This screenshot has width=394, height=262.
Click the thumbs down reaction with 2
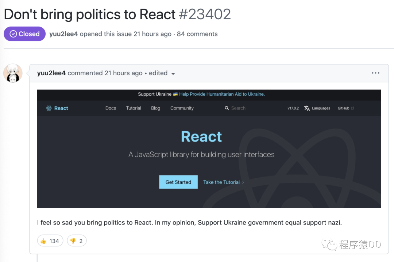pos(77,241)
